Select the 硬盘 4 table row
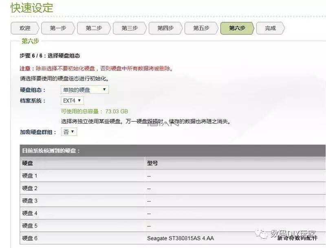This screenshot has height=248, width=326. (x=30, y=213)
